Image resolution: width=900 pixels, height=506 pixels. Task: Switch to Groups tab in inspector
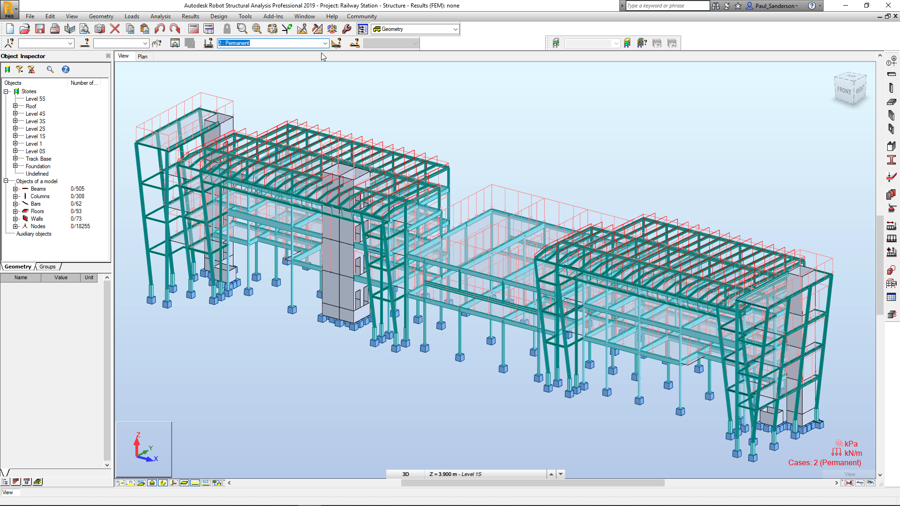pos(47,267)
